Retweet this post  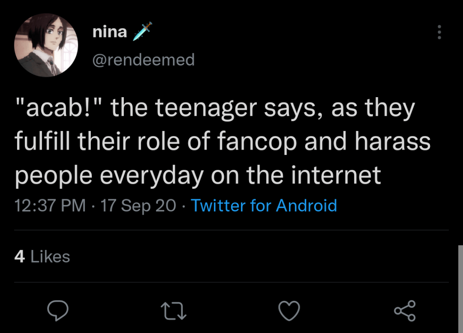point(173,311)
